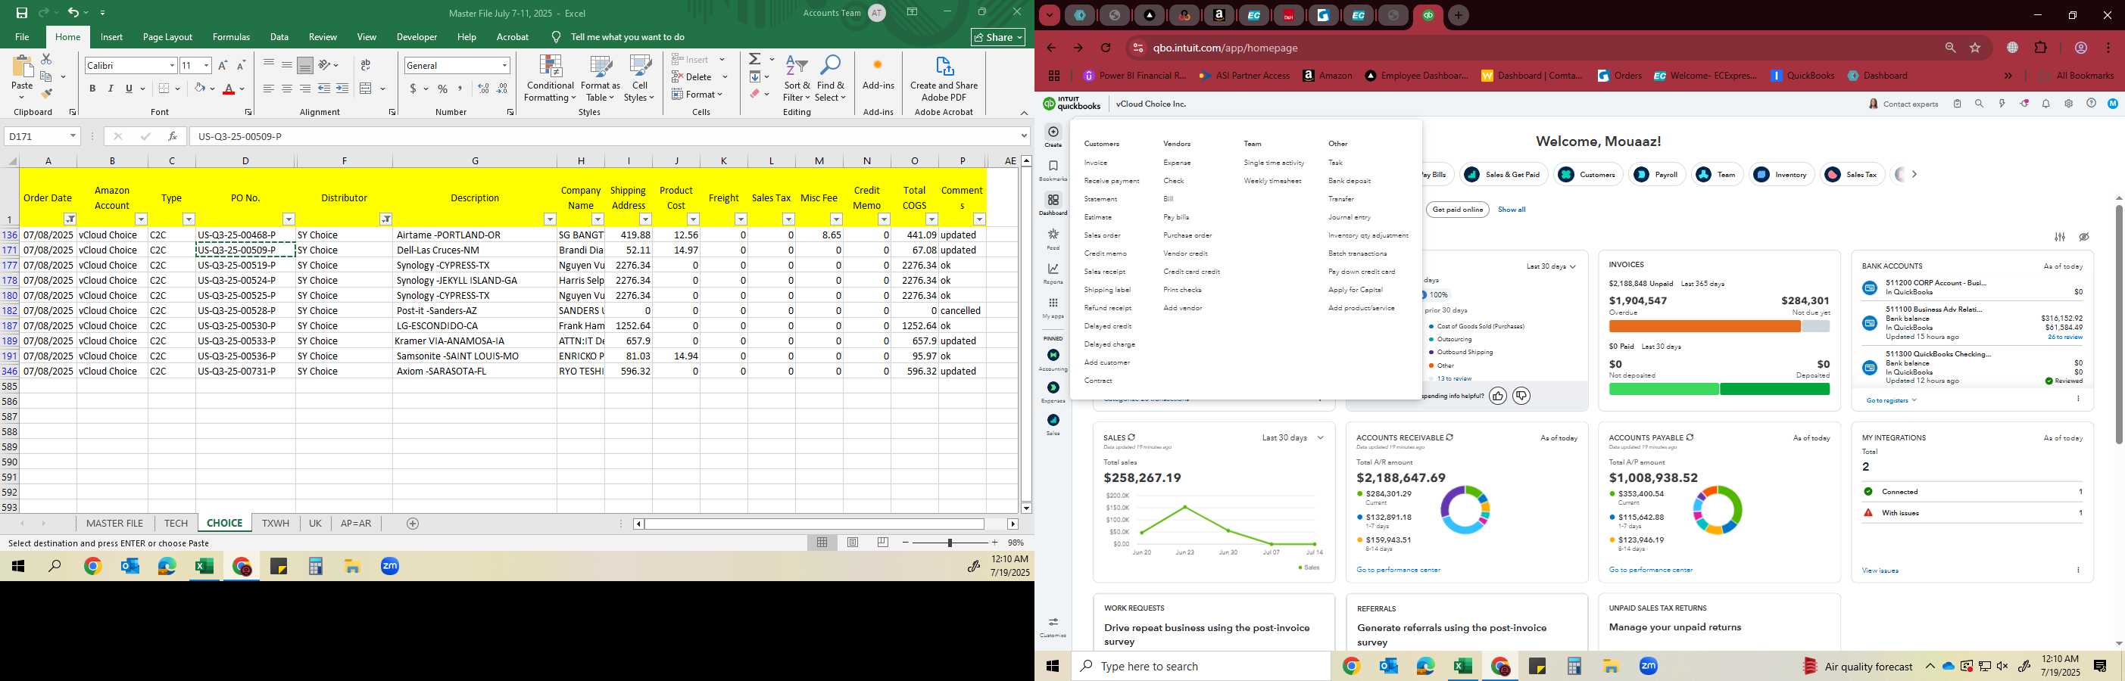
Task: Toggle Underline formatting in Excel
Action: coord(129,89)
